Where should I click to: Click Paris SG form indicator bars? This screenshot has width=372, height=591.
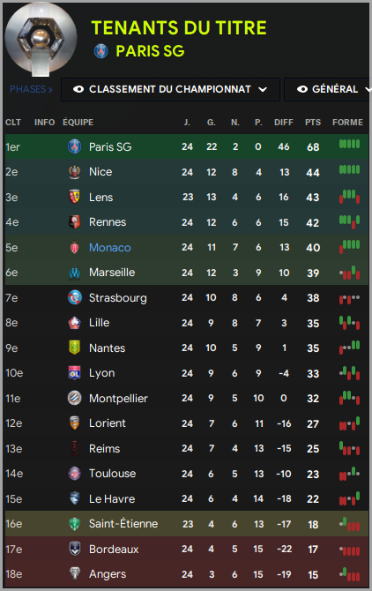tap(349, 144)
